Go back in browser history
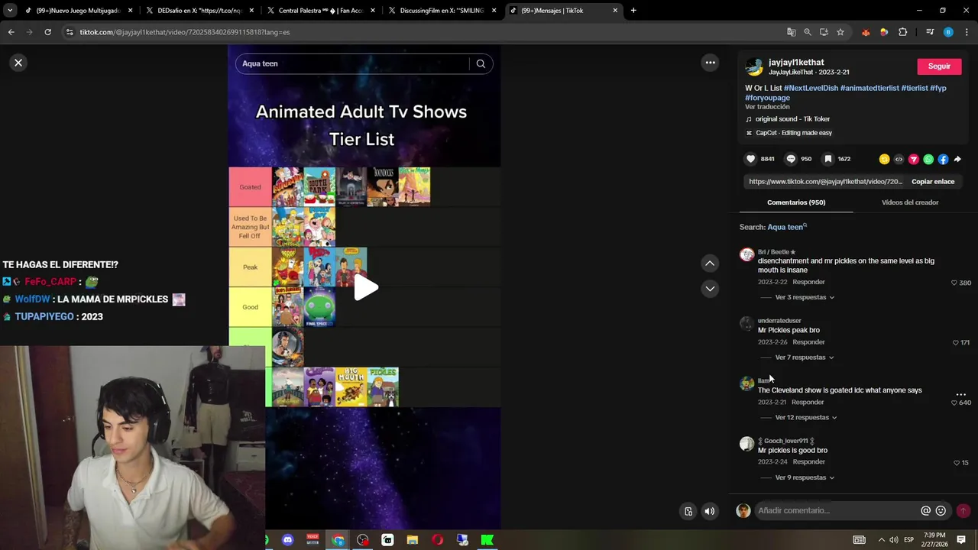The width and height of the screenshot is (978, 550). 11,32
